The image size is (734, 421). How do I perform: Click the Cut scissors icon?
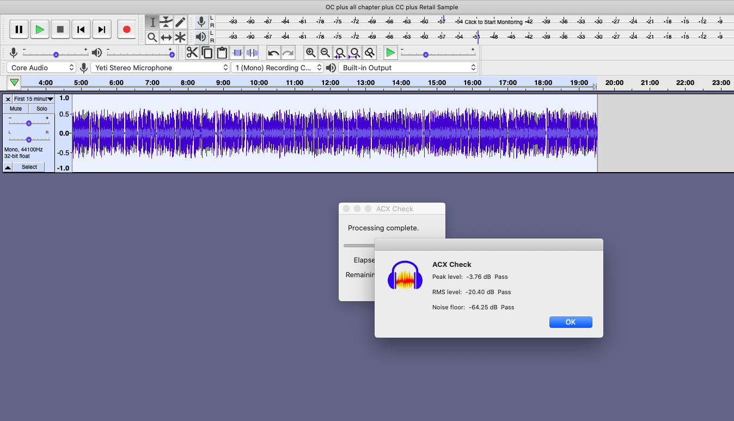tap(192, 53)
